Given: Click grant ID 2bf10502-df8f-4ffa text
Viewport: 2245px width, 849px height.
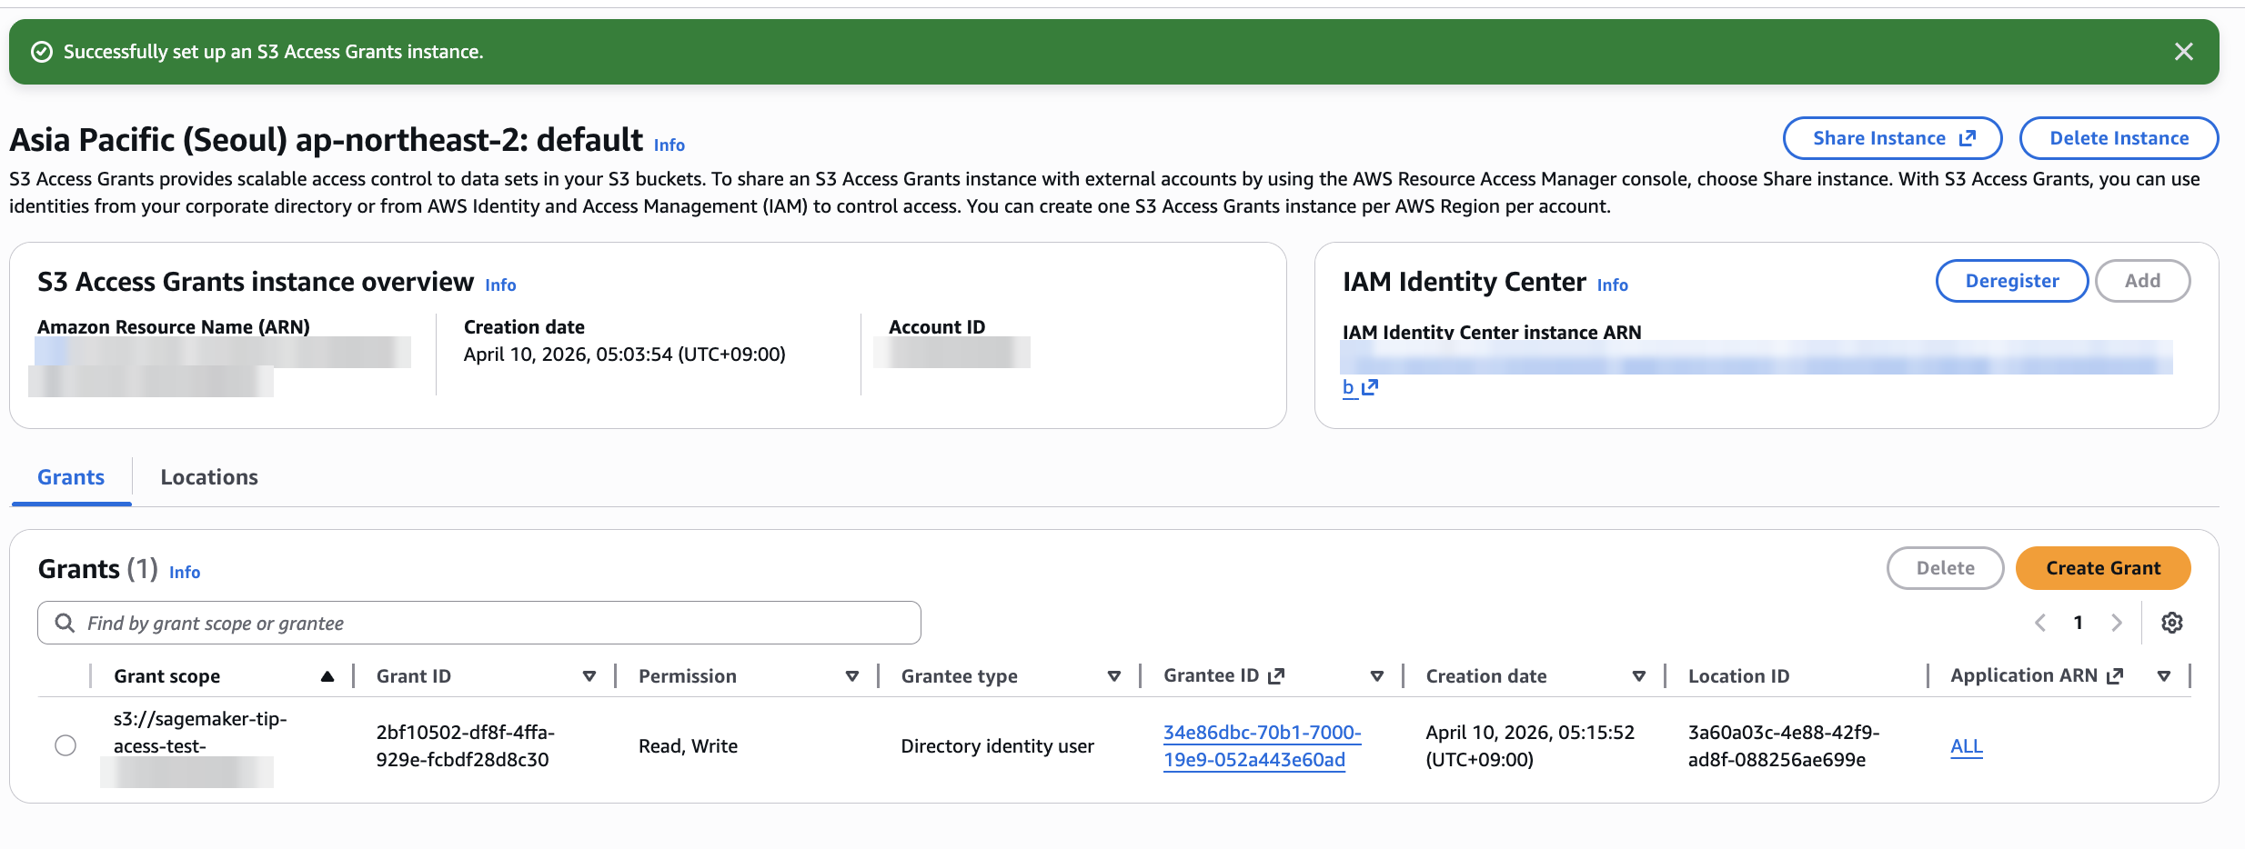Looking at the screenshot, I should [465, 745].
